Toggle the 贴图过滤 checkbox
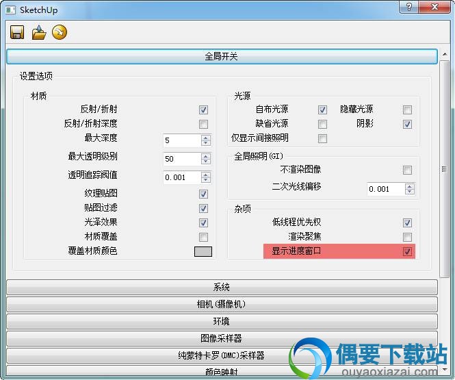This screenshot has width=455, height=380. click(x=203, y=208)
